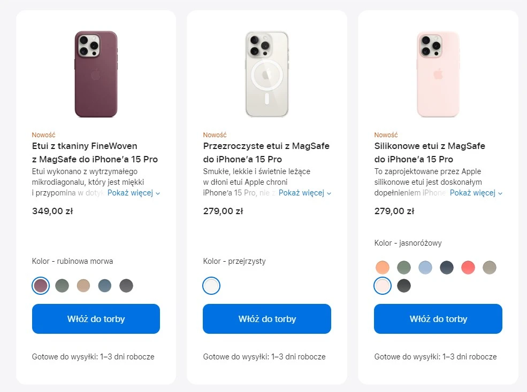Click 'Włóż do torby' for the clear case
Image resolution: width=527 pixels, height=392 pixels.
[x=267, y=319]
